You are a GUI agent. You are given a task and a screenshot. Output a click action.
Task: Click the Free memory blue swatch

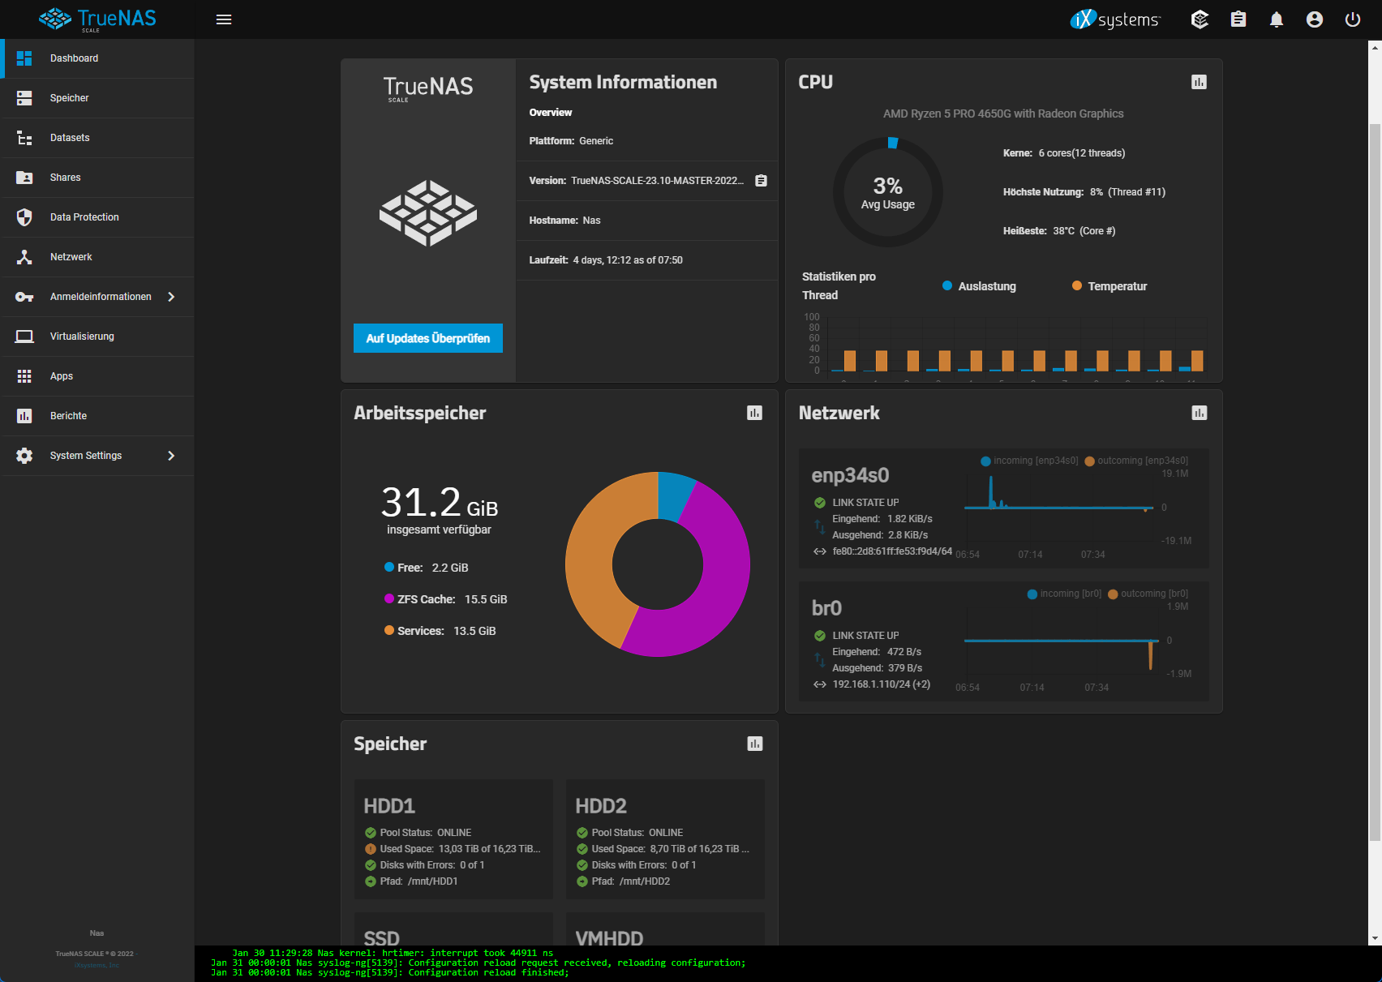coord(389,568)
